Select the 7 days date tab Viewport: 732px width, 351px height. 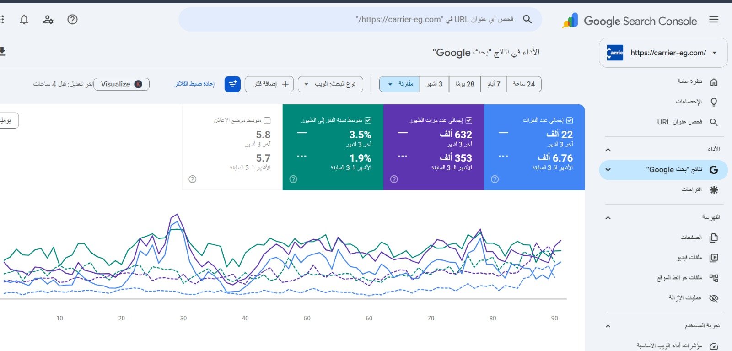coord(494,84)
